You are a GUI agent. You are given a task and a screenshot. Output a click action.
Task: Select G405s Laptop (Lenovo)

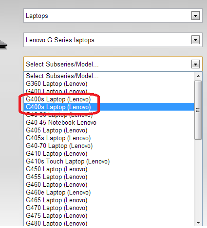[x=109, y=138]
